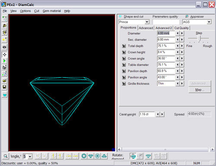This screenshot has height=166, width=216.
Task: Click the cyan W basket icon
Action: [4, 95]
